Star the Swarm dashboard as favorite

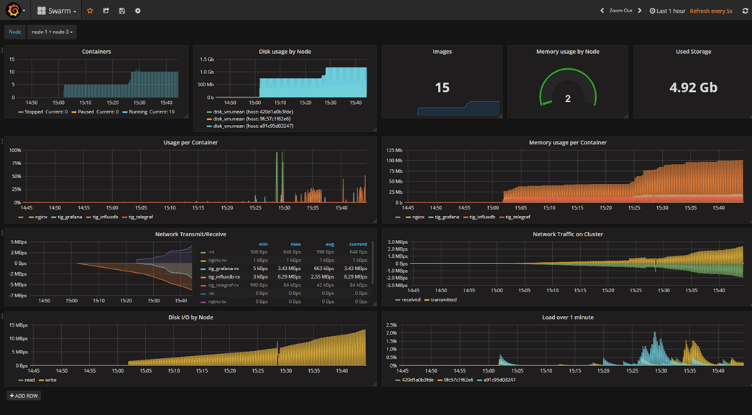pos(90,11)
